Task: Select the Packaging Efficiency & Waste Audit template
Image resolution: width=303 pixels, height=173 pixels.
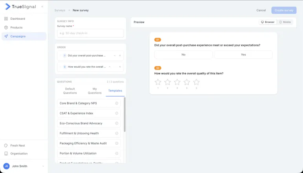Action: [89, 144]
